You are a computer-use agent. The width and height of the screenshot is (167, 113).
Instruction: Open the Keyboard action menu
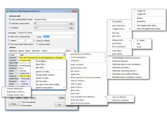[13, 51]
